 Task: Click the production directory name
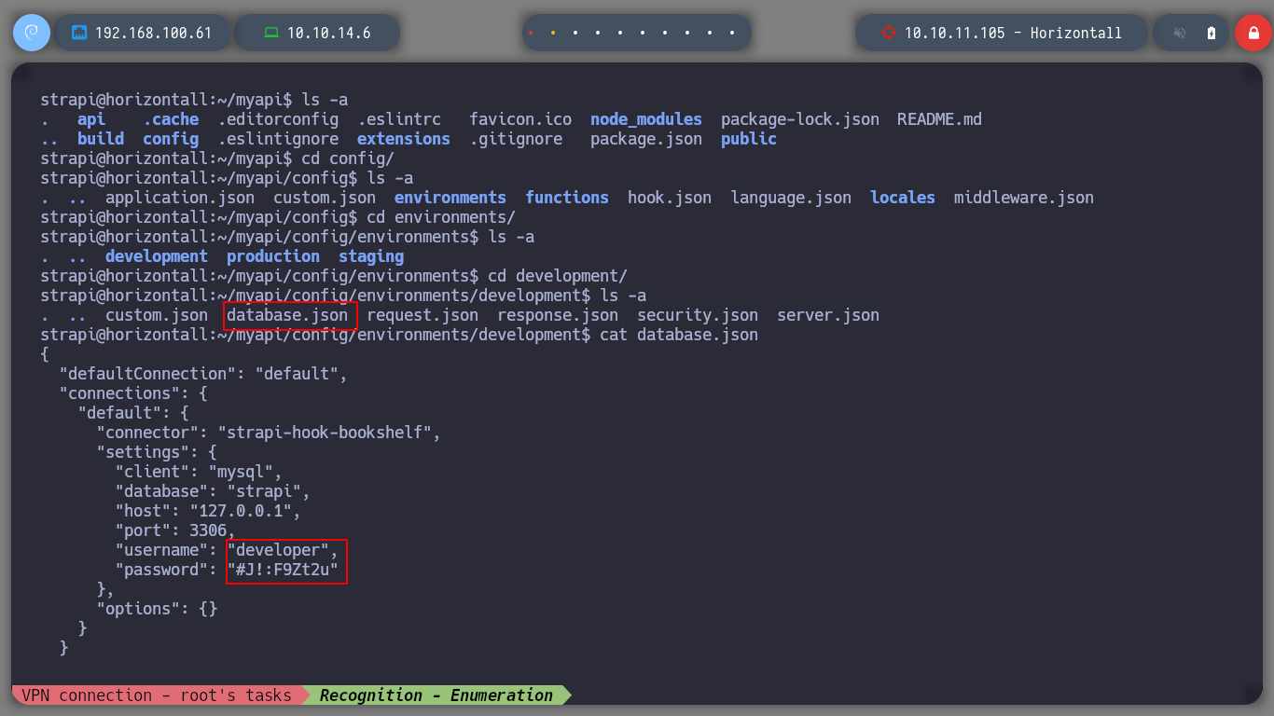(273, 256)
